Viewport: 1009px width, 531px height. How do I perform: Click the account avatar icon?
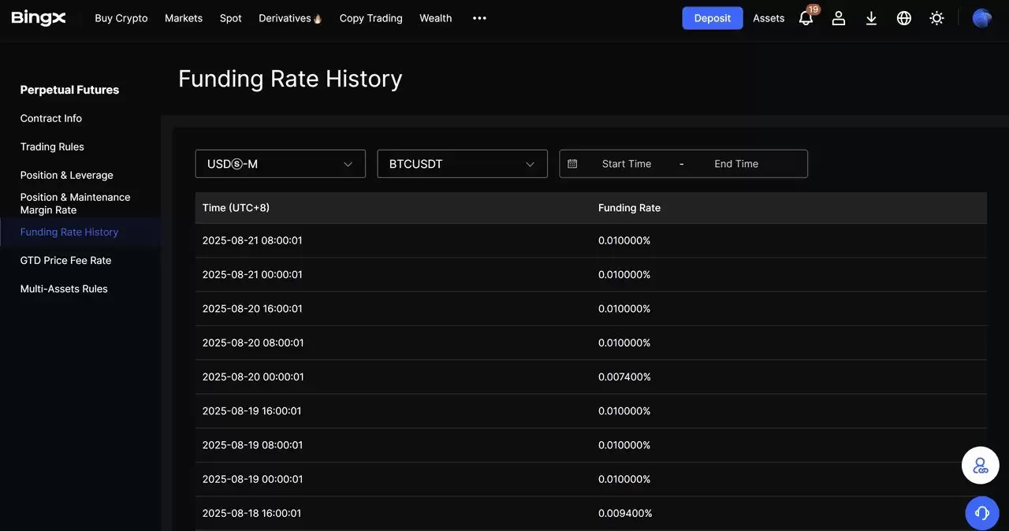click(x=982, y=18)
